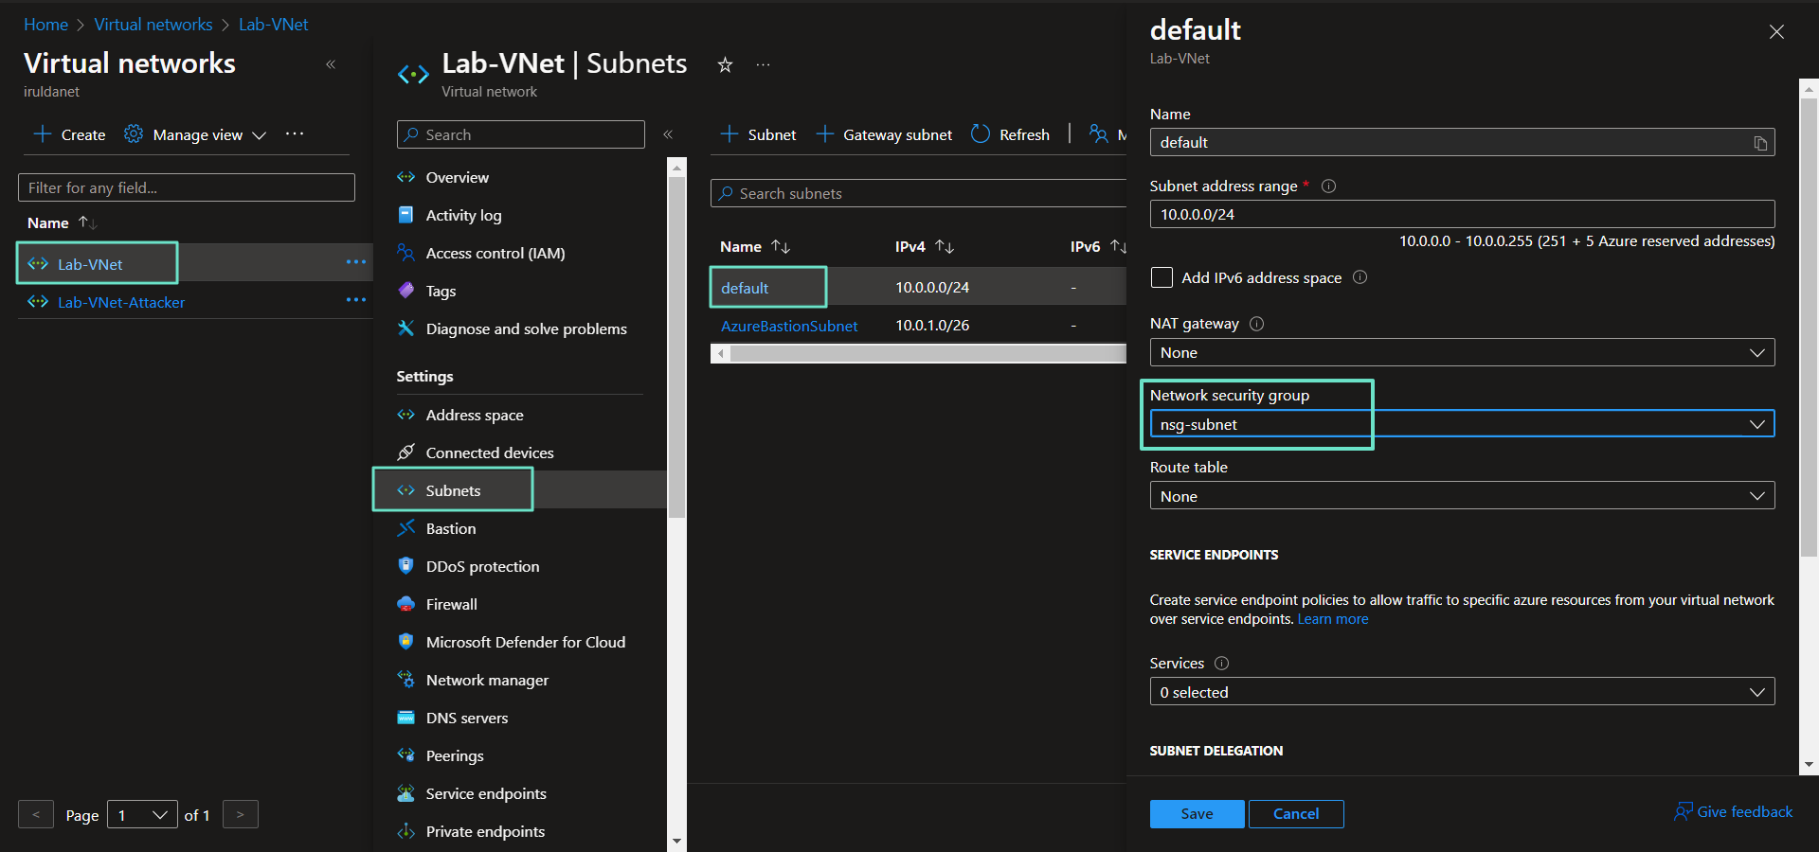Open Bastion menu item
This screenshot has width=1819, height=852.
click(450, 528)
